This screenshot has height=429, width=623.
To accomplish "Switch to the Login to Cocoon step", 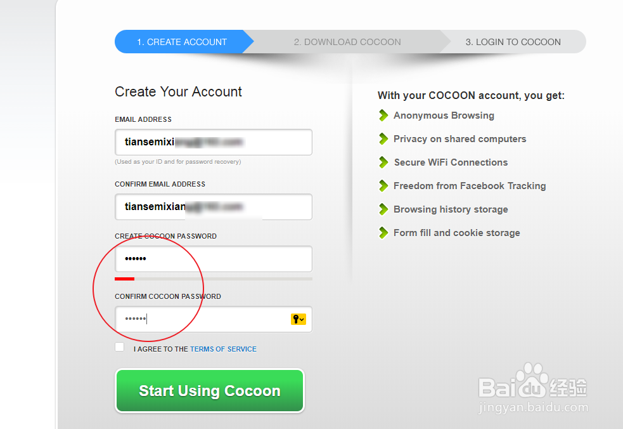I will (x=513, y=42).
